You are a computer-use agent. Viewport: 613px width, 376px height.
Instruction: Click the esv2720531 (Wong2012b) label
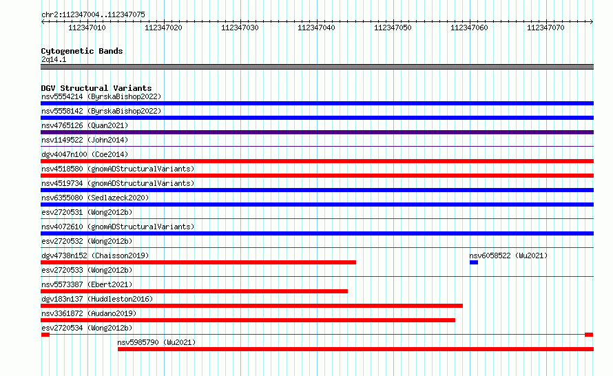(87, 212)
